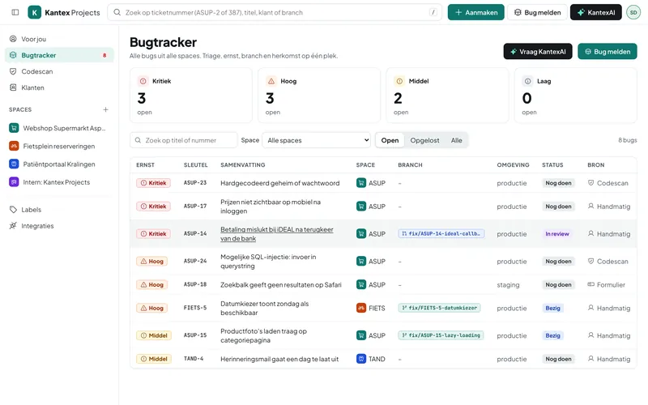Click Bug melden in top bar
Viewport: 648px width, 405px height.
coord(537,12)
